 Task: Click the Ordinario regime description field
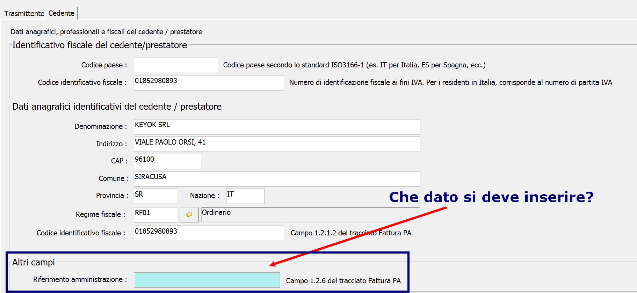pos(311,215)
